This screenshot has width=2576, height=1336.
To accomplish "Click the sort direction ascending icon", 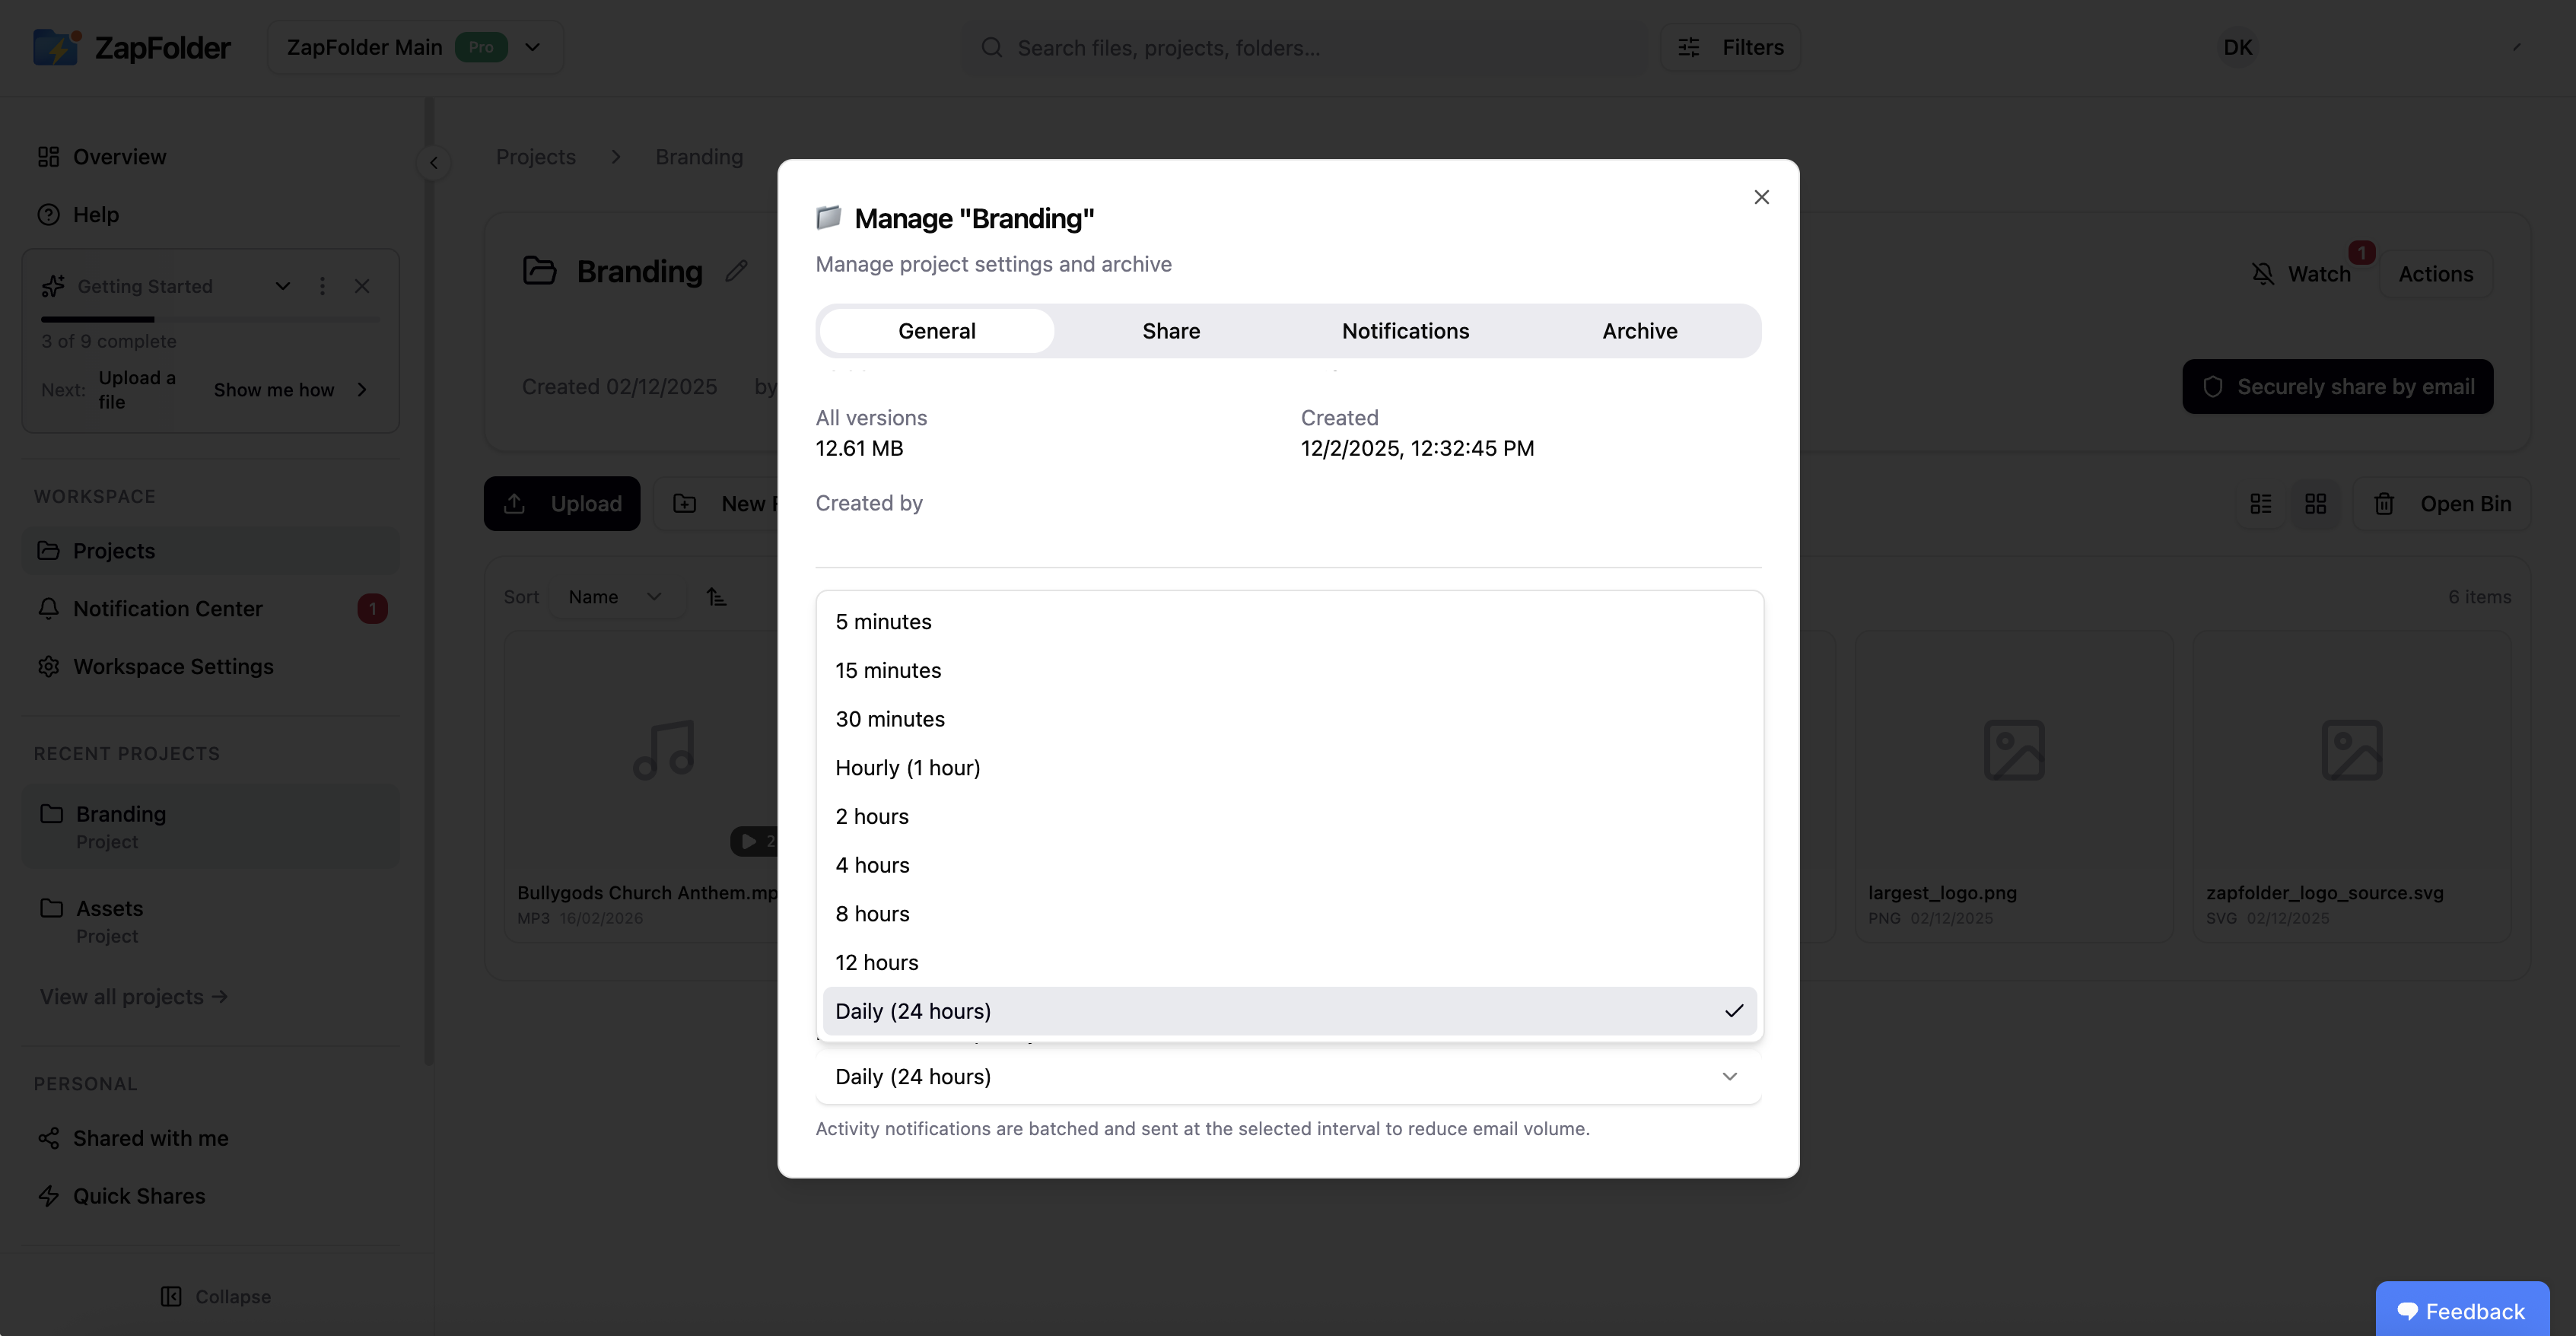I will (x=716, y=597).
